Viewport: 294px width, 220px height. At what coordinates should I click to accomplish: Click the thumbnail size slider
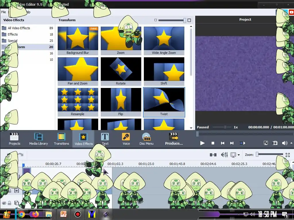[x=172, y=20]
